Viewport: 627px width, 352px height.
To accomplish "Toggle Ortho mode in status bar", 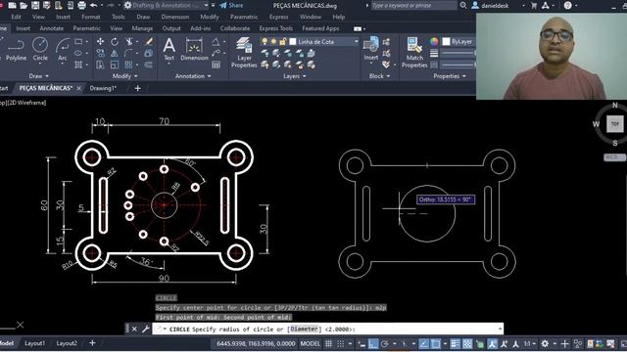I will [x=373, y=343].
